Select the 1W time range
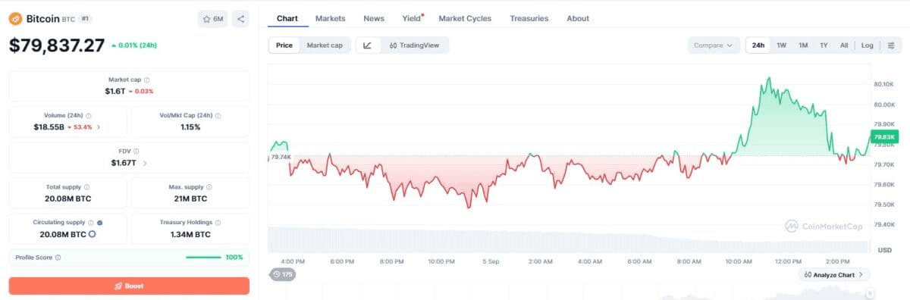Viewport: 910px width, 300px height. click(x=781, y=45)
